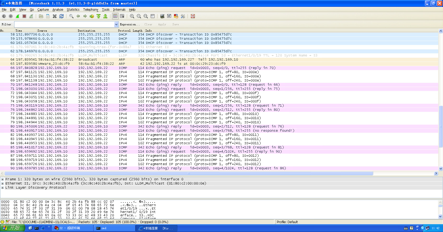Click the filter Save button
The width and height of the screenshot is (443, 232).
point(176,24)
